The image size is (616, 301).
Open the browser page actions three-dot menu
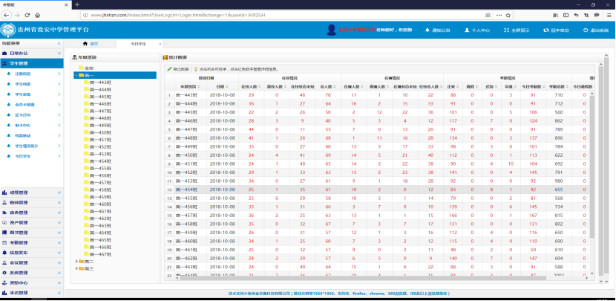tap(499, 15)
